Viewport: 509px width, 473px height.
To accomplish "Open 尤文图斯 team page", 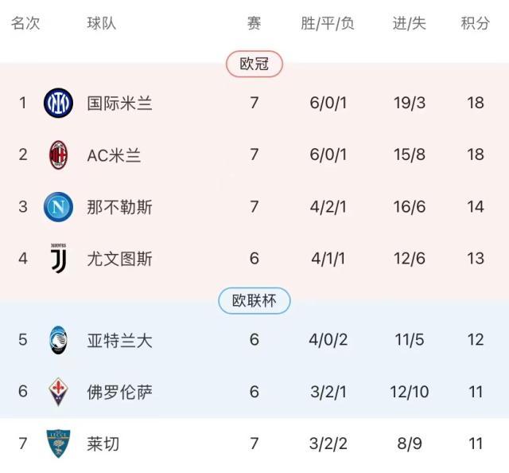I will click(119, 259).
